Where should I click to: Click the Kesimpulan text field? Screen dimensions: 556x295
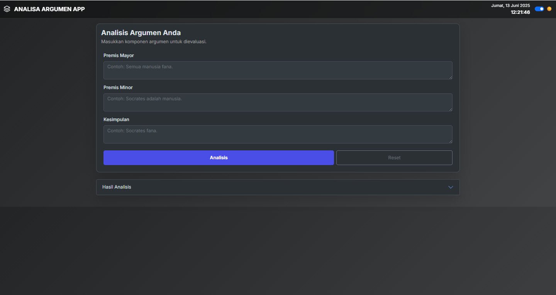(x=278, y=134)
